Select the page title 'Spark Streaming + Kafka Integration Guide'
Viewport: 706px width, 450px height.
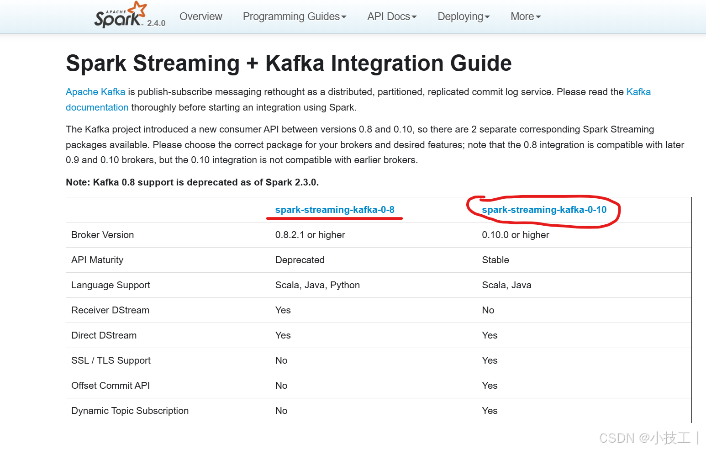tap(289, 63)
